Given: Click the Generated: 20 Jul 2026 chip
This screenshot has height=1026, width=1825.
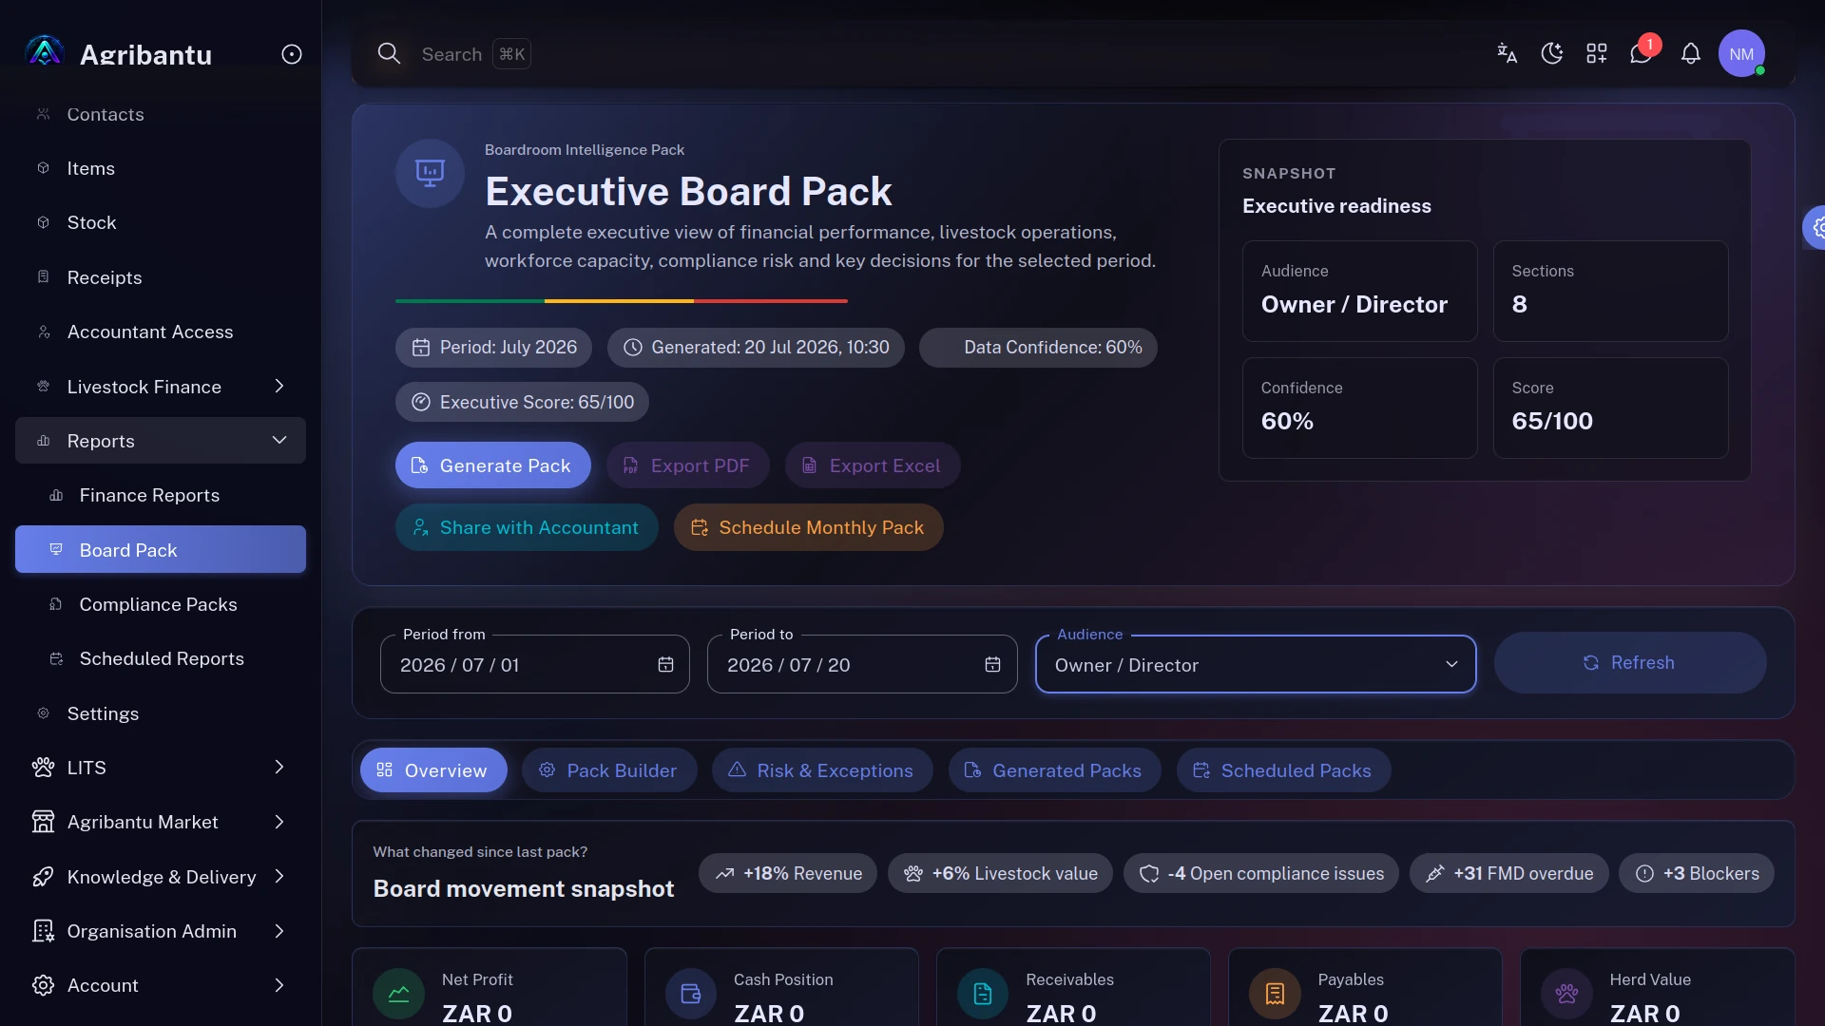Looking at the screenshot, I should [x=756, y=348].
